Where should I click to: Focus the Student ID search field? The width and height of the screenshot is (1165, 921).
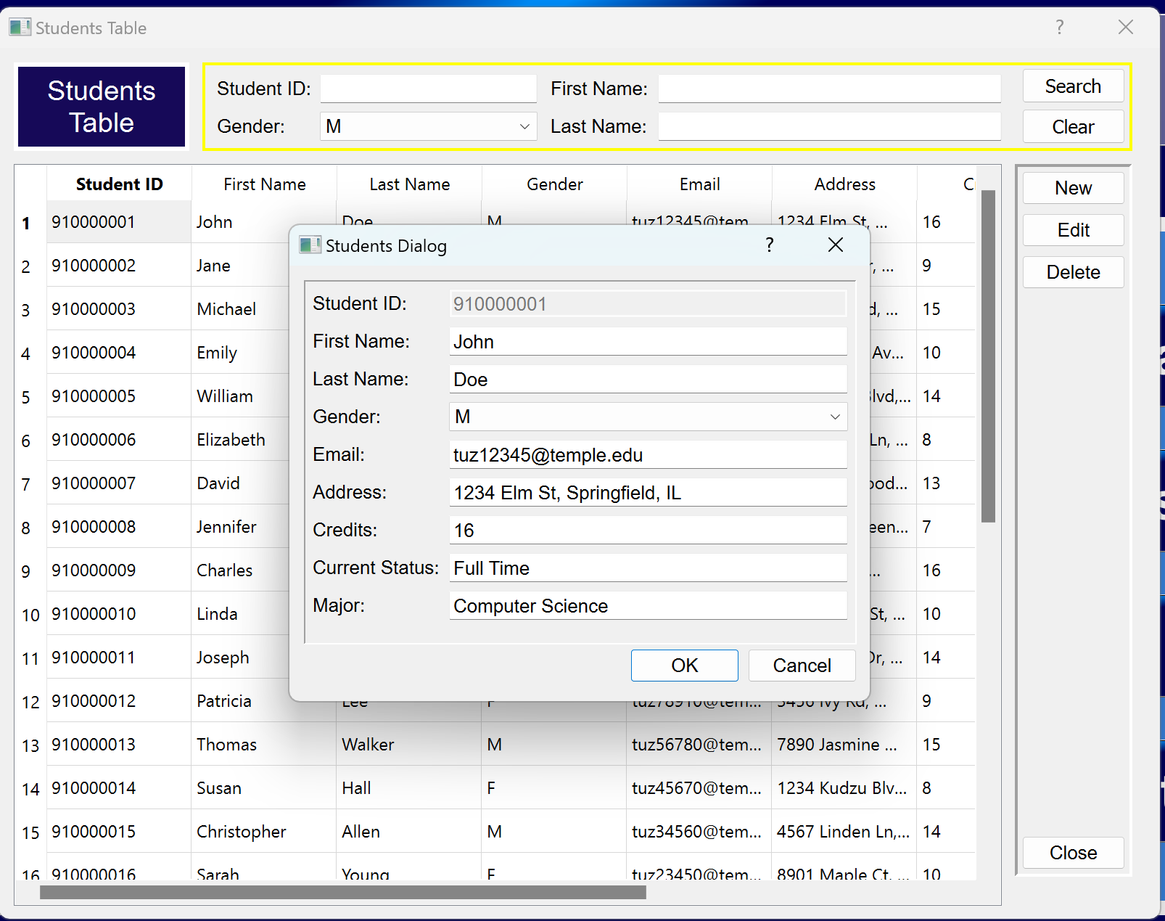428,89
